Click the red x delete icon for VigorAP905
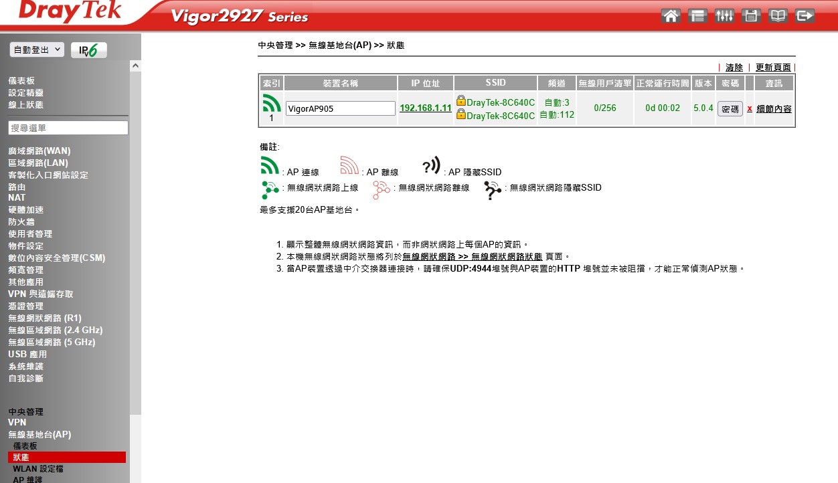Viewport: 838px width, 483px height. [750, 109]
